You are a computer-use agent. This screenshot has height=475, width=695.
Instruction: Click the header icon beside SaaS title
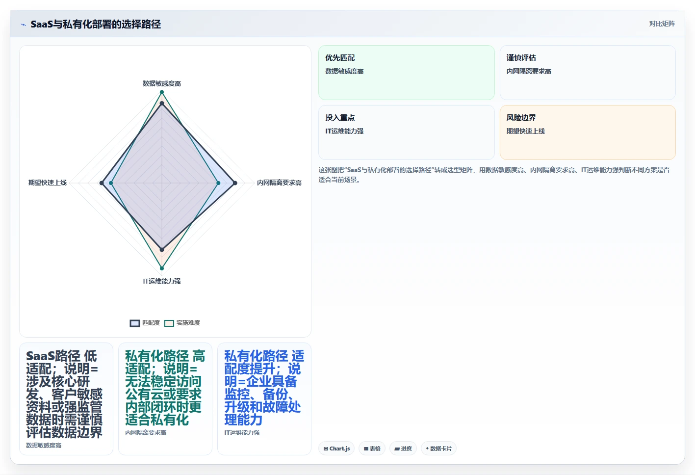(x=23, y=25)
